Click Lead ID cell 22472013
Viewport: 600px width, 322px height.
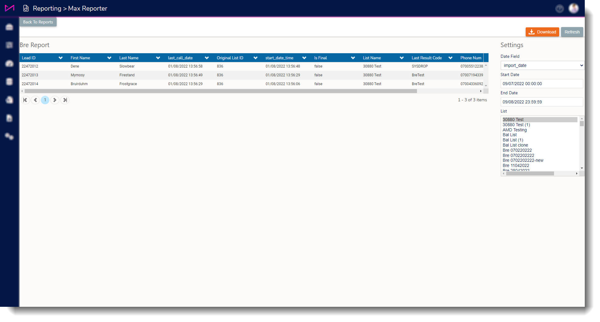(x=30, y=75)
